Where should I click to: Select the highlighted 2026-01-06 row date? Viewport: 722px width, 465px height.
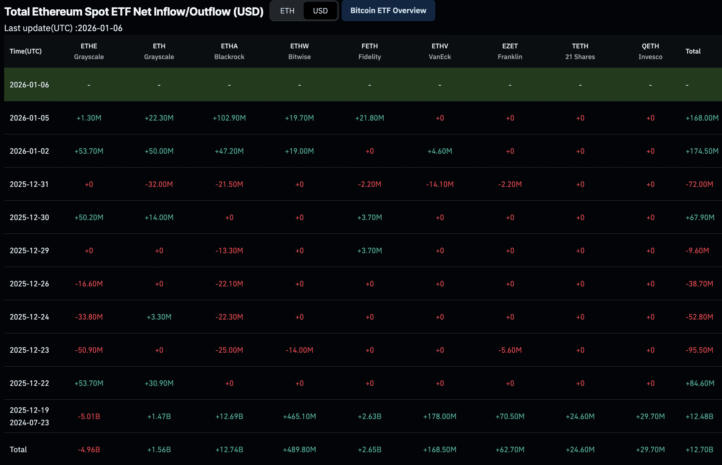29,85
